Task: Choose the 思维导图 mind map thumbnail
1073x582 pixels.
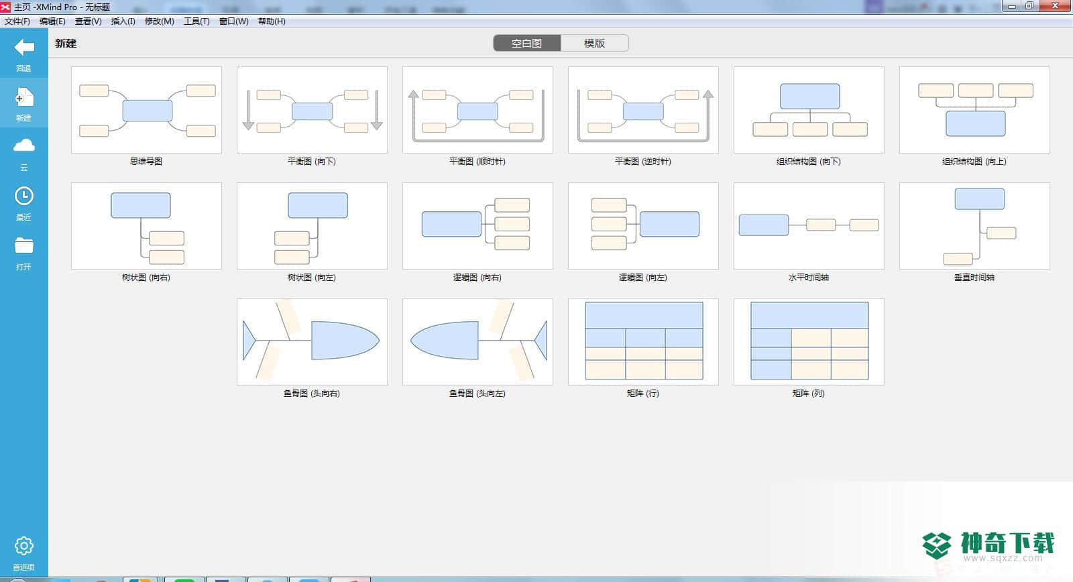Action: (x=146, y=110)
